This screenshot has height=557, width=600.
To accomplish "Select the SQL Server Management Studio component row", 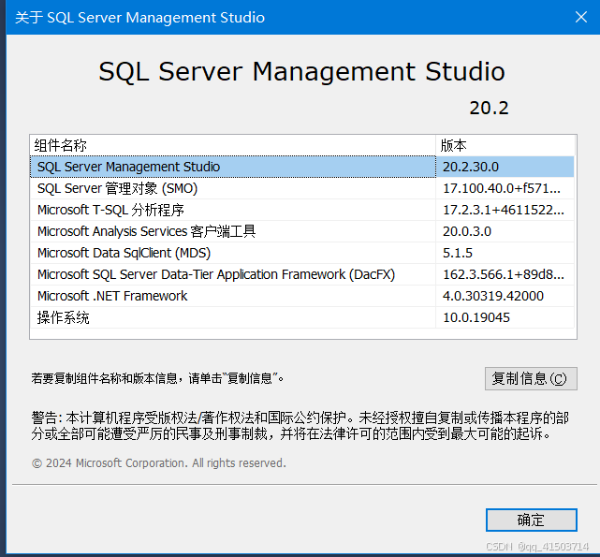I will pos(129,167).
